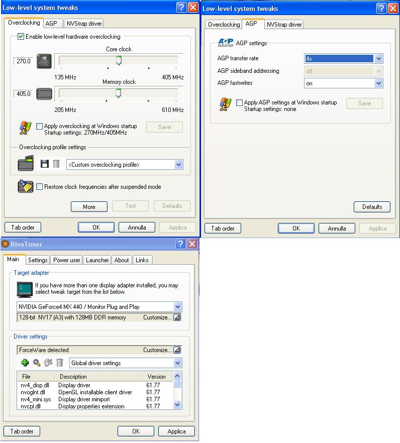Viewport: 400px width, 443px height.
Task: Open the AGP transfer rate dropdown
Action: [x=378, y=58]
